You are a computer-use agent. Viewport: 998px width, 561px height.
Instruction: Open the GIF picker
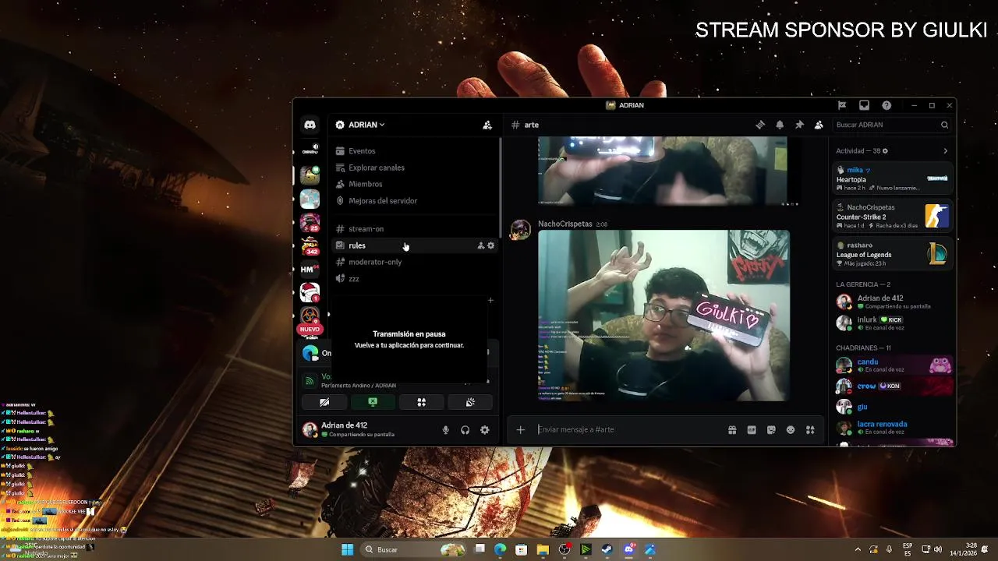752,430
